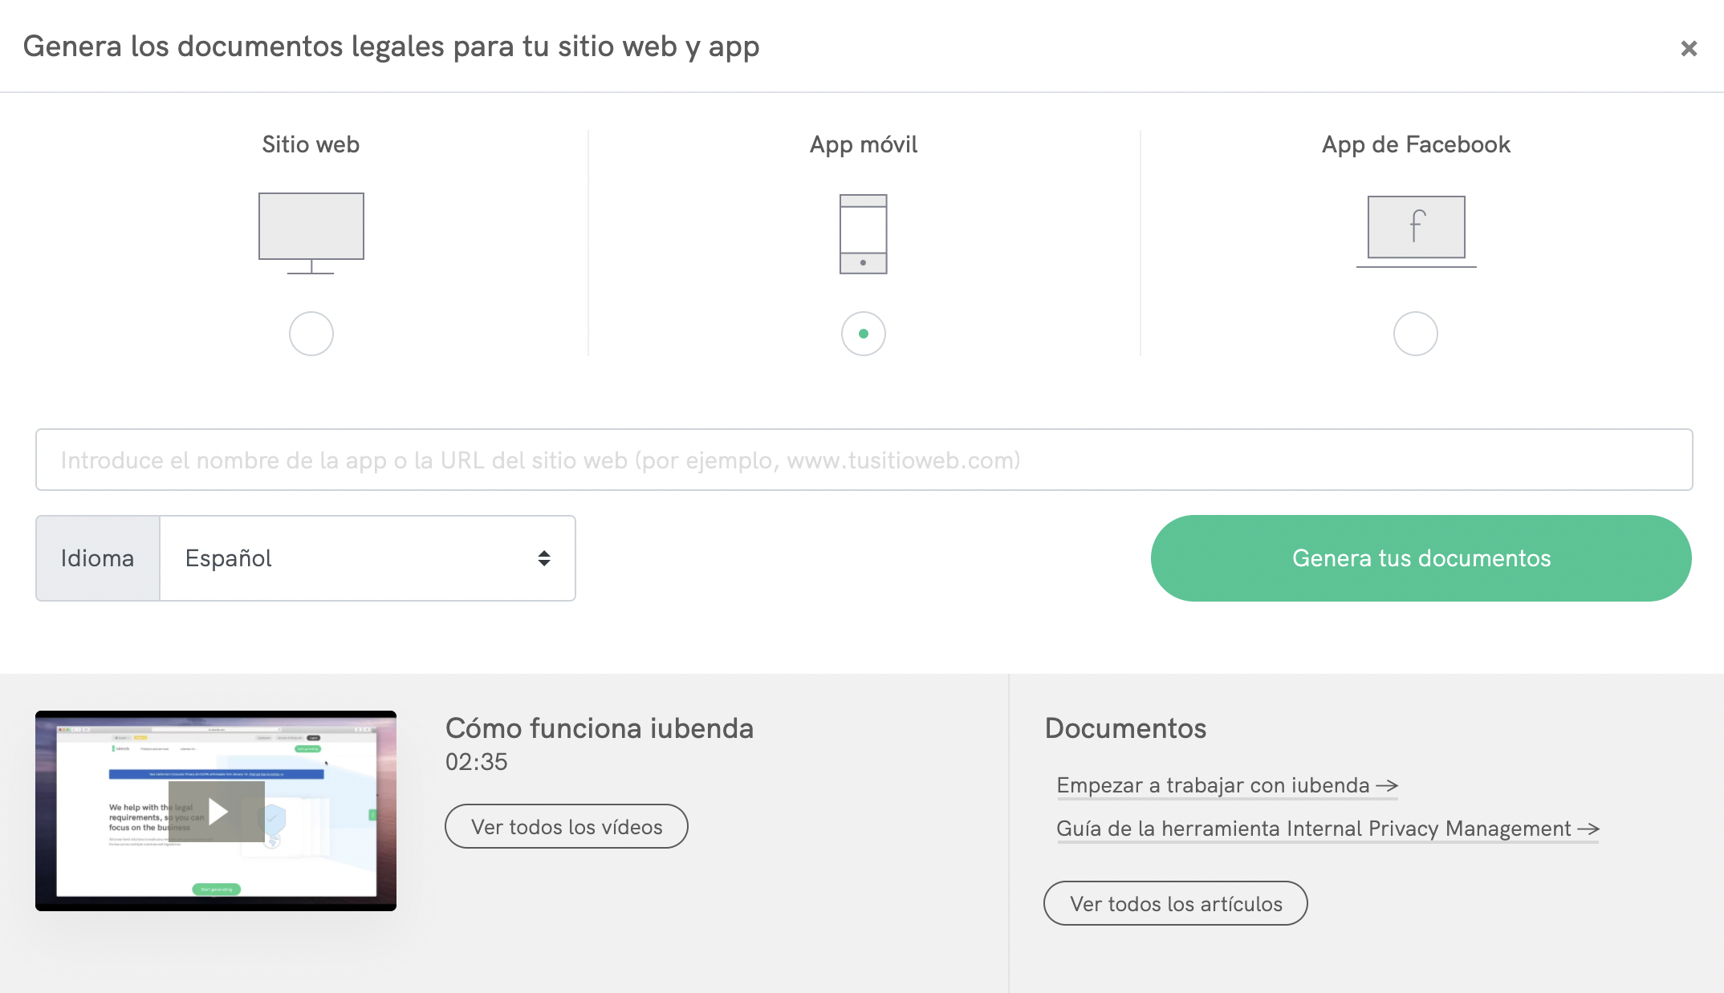Focus the app name or URL input field
This screenshot has width=1724, height=993.
pos(864,460)
